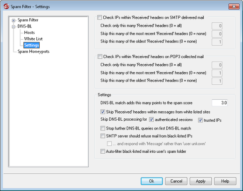The image size is (243, 191).
Task: Toggle the trusted IPs checkbox
Action: click(200, 120)
